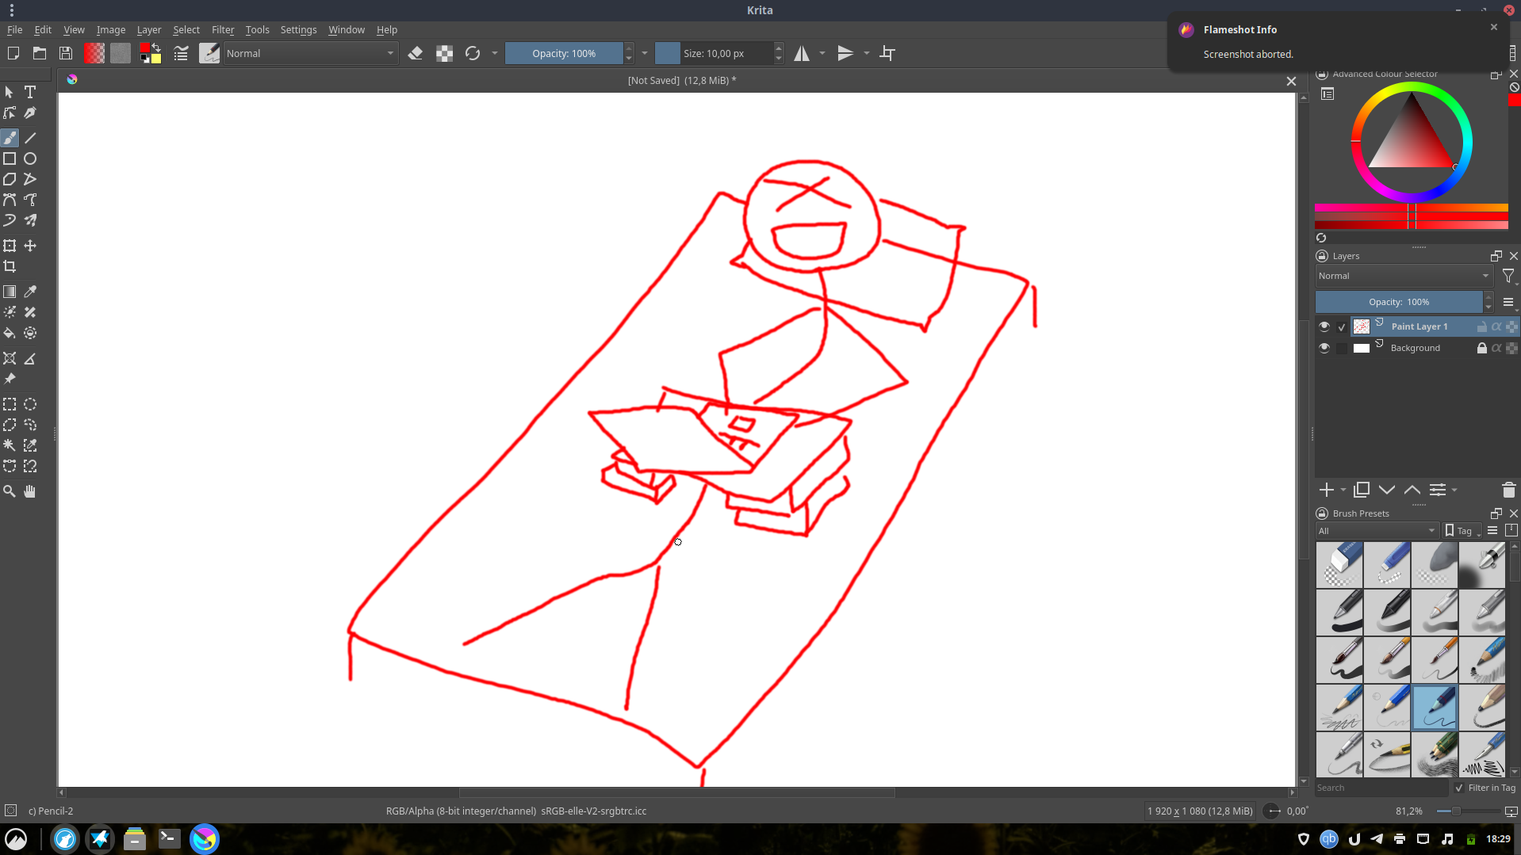Toggle eraser mode in toolbar
Screen dimensions: 1521x855
[415, 53]
